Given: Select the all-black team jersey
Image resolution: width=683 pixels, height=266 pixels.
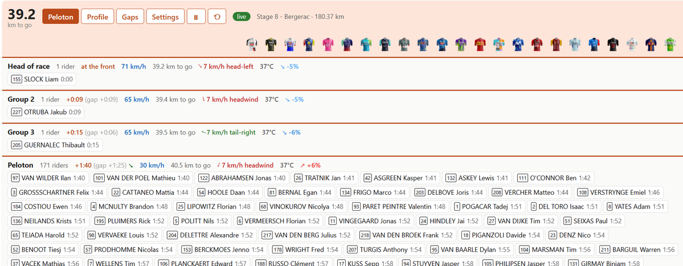Looking at the screenshot, I should click(613, 44).
